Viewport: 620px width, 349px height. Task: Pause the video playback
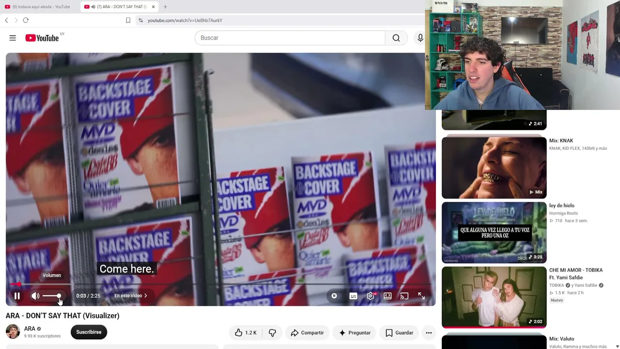pos(17,296)
